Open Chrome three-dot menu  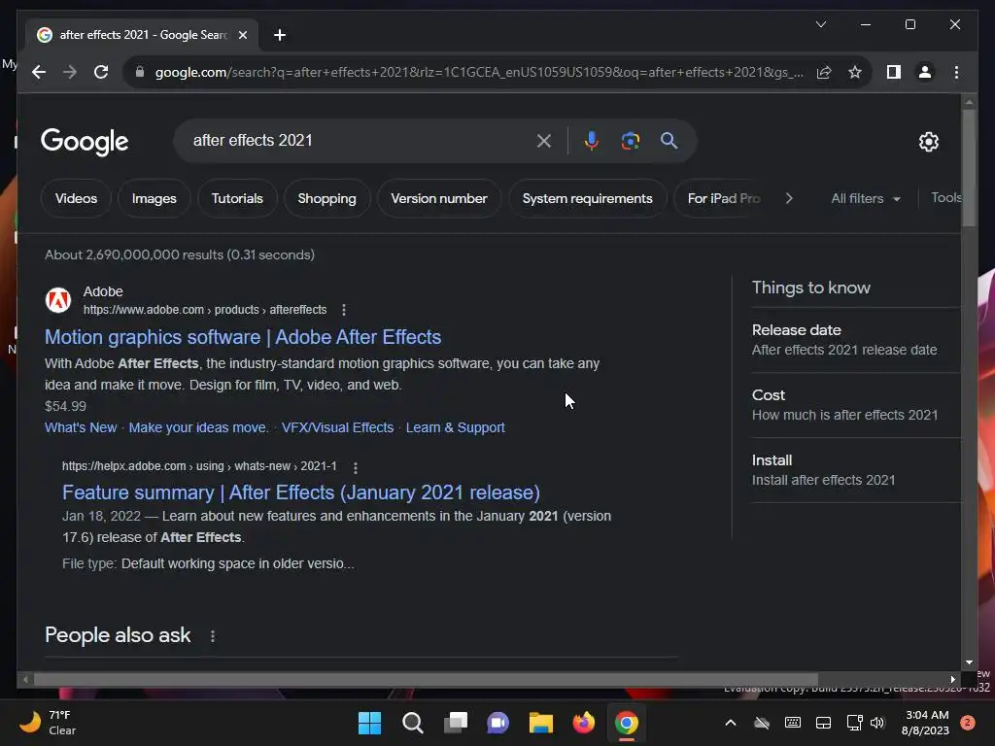tap(956, 72)
